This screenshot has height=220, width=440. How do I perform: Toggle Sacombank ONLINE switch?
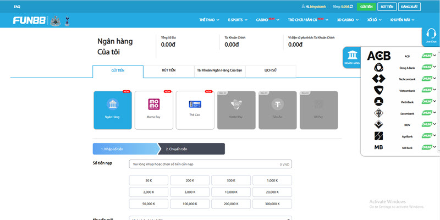click(427, 113)
